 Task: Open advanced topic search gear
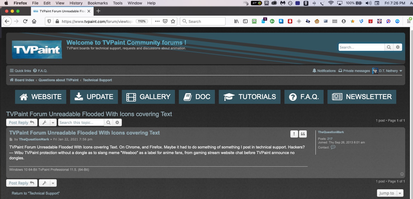pos(117,123)
